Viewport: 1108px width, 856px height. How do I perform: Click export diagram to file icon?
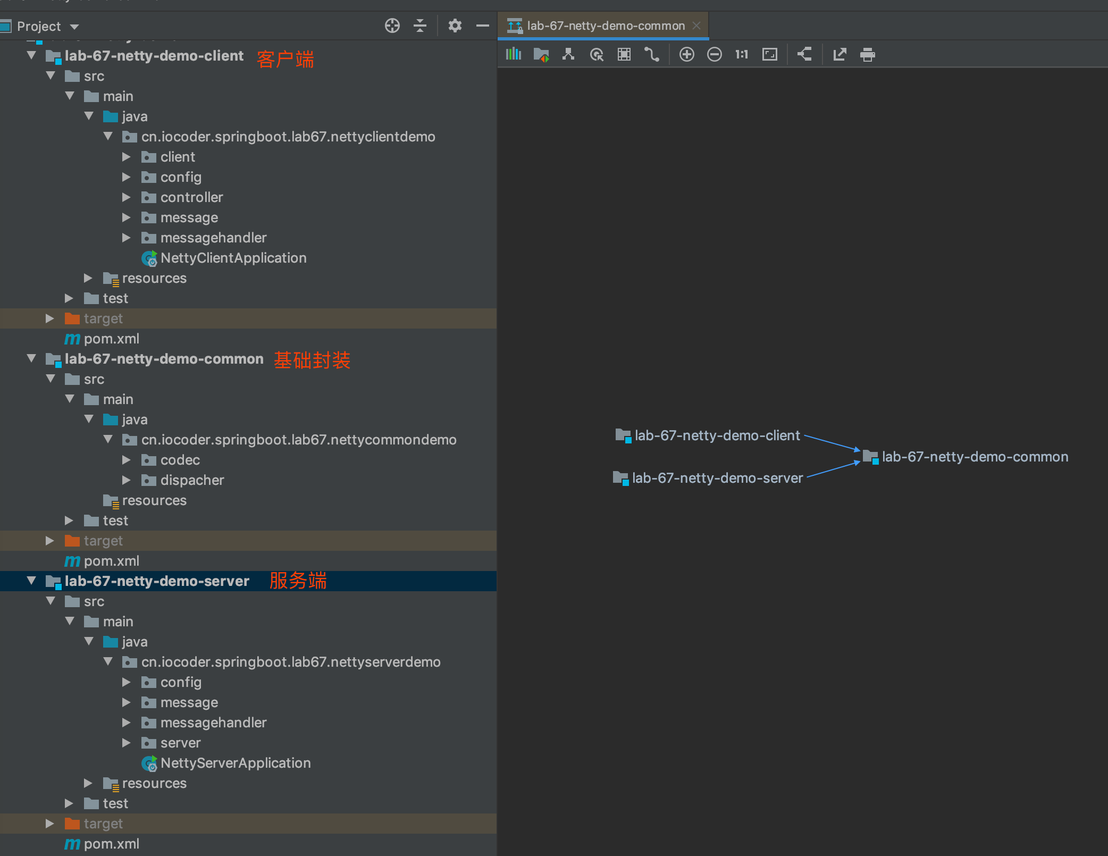840,54
